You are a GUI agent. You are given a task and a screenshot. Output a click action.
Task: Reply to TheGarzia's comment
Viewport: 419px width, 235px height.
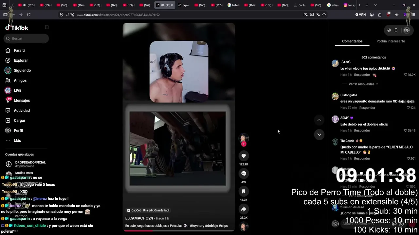point(362,159)
